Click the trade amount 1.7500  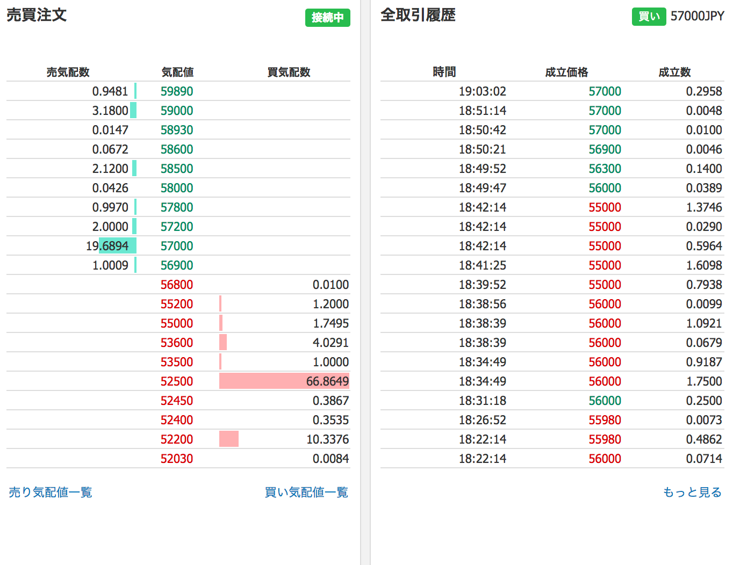tap(704, 381)
